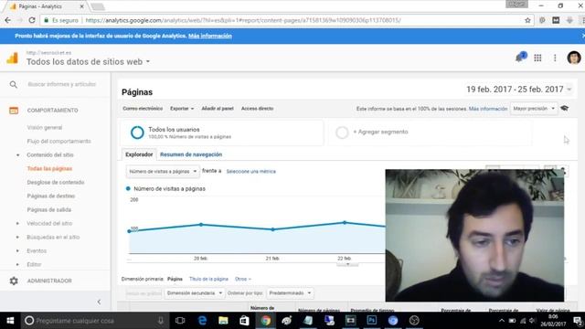Click the Administrador gear icon
This screenshot has width=585, height=329.
pyautogui.click(x=14, y=281)
